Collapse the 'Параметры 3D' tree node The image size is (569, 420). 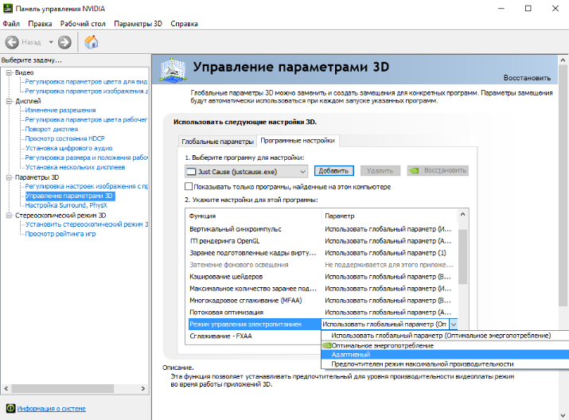[8, 177]
